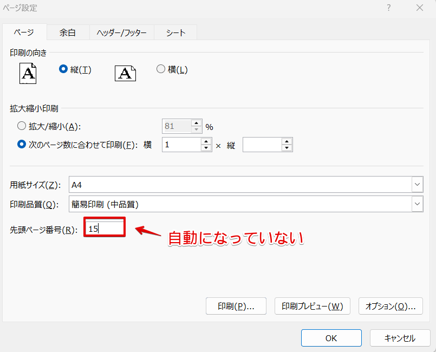Select 次のページ数に合わせて印刷(F) radio button
The image size is (436, 352).
[x=22, y=144]
